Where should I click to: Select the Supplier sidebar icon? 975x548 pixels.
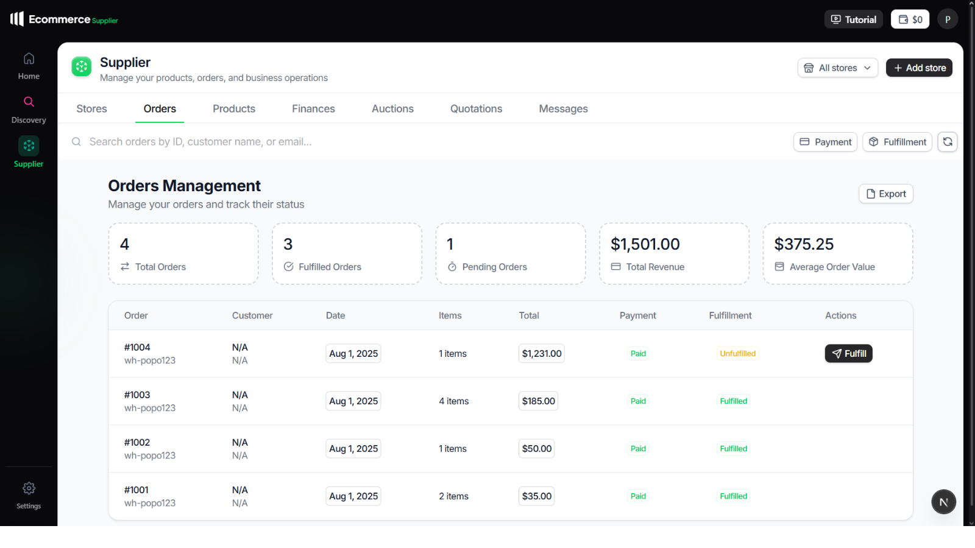click(x=29, y=146)
